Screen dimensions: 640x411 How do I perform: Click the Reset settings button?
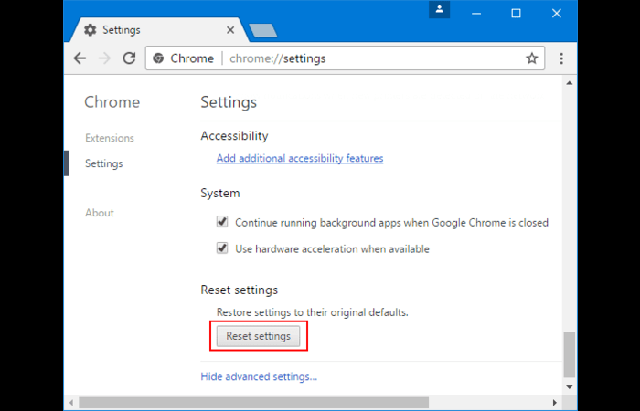258,336
